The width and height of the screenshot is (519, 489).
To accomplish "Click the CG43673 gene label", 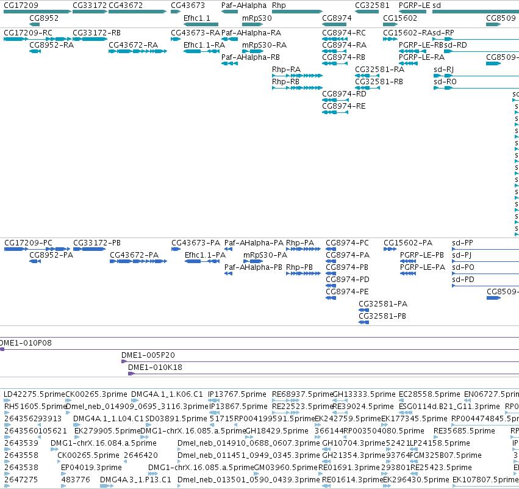I will point(188,5).
